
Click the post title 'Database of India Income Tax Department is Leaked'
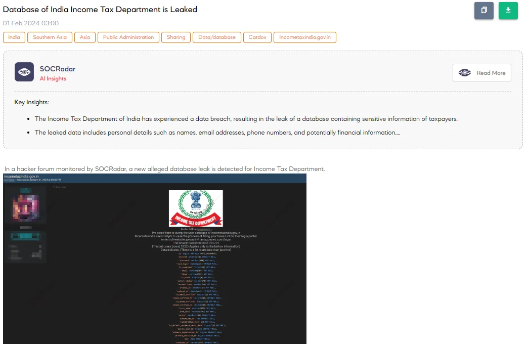click(x=100, y=10)
